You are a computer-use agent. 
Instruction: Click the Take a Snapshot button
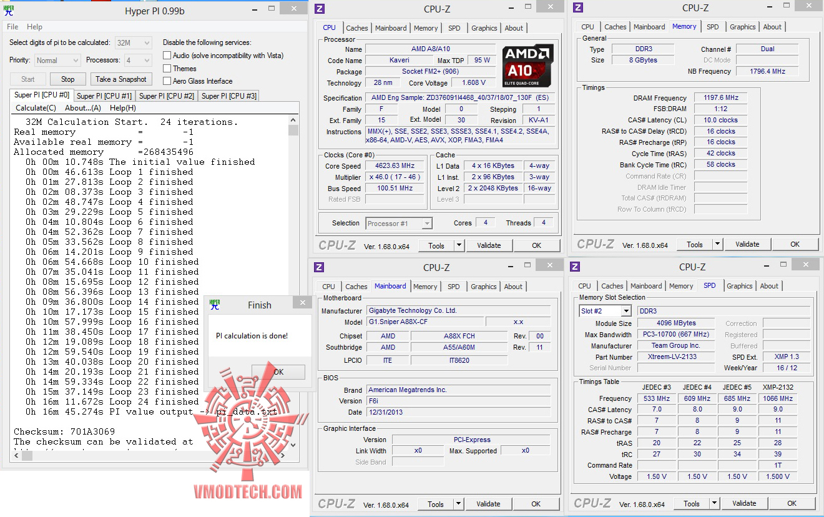point(121,79)
